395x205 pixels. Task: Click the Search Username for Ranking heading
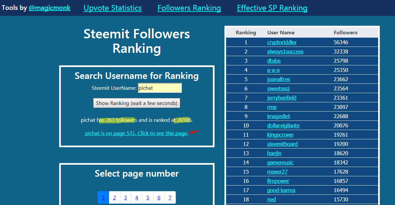click(x=137, y=76)
